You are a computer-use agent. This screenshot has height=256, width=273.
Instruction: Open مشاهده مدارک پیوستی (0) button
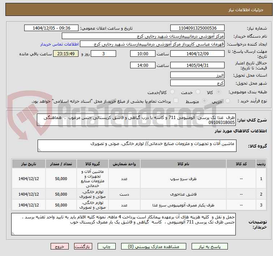point(154,247)
